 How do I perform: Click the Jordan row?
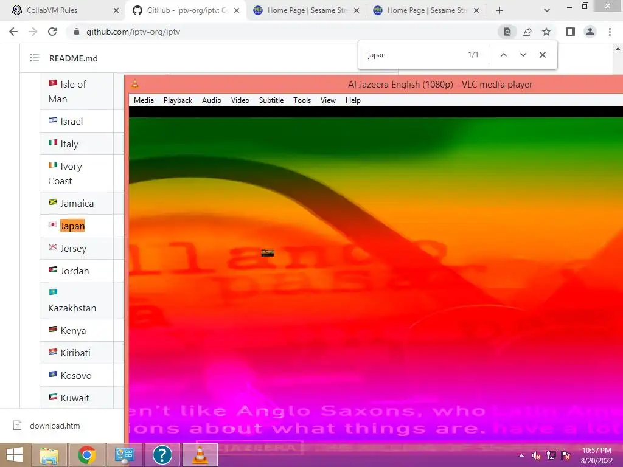pyautogui.click(x=76, y=271)
